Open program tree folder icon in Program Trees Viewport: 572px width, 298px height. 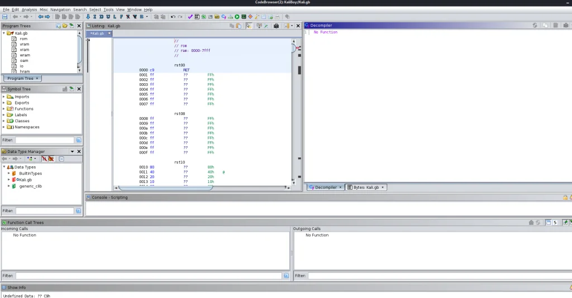point(65,26)
